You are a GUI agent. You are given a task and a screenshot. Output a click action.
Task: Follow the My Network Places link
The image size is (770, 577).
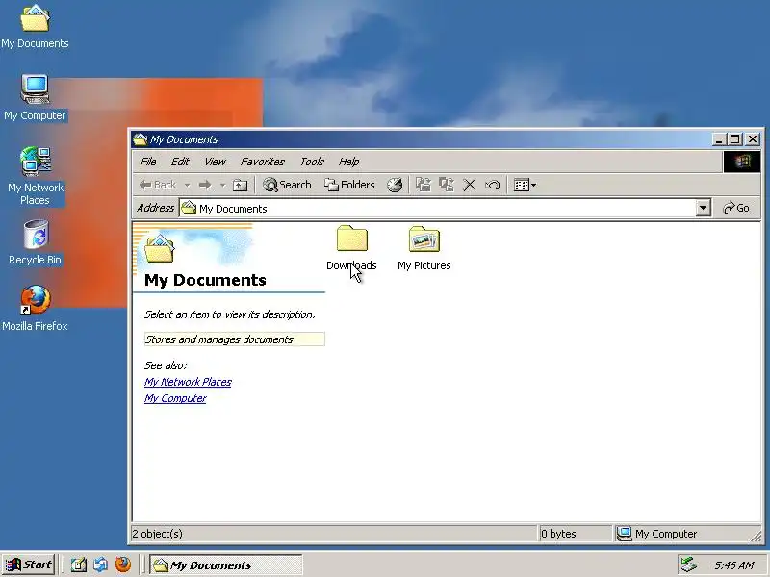pyautogui.click(x=188, y=382)
